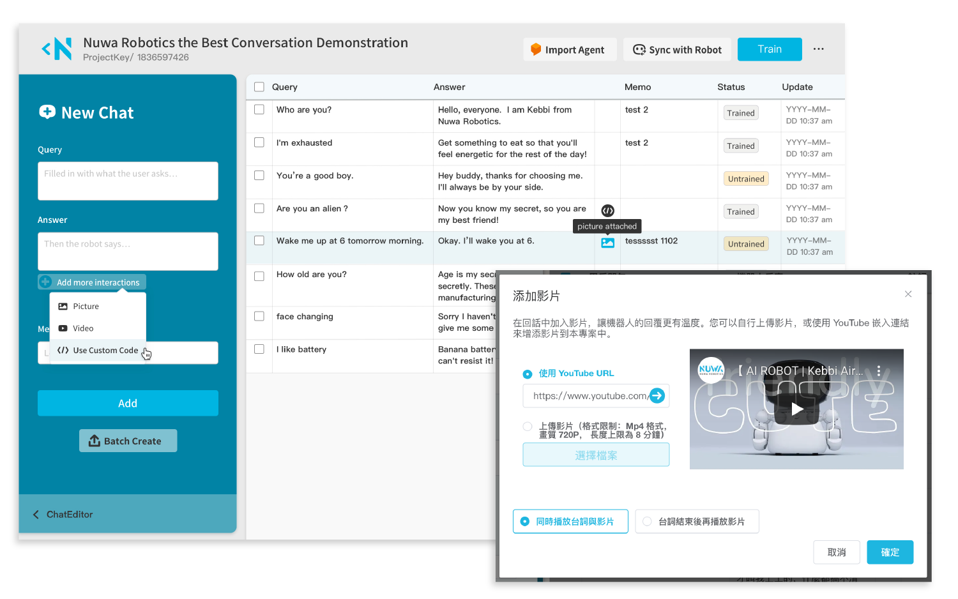
Task: Check the 'I'm exhausted' row checkbox
Action: (259, 142)
